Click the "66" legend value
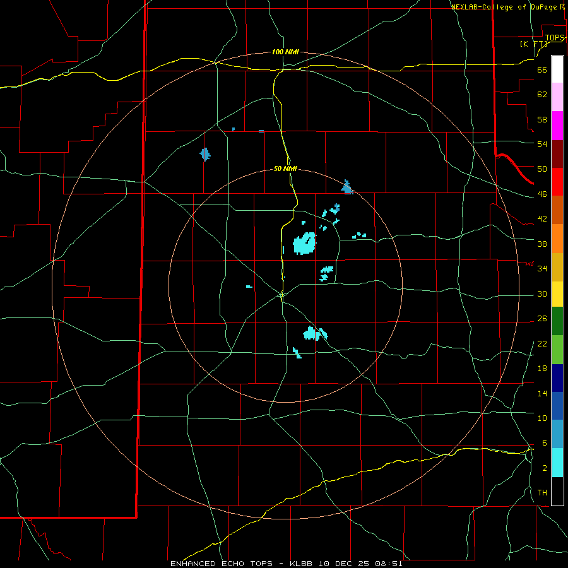 (542, 70)
